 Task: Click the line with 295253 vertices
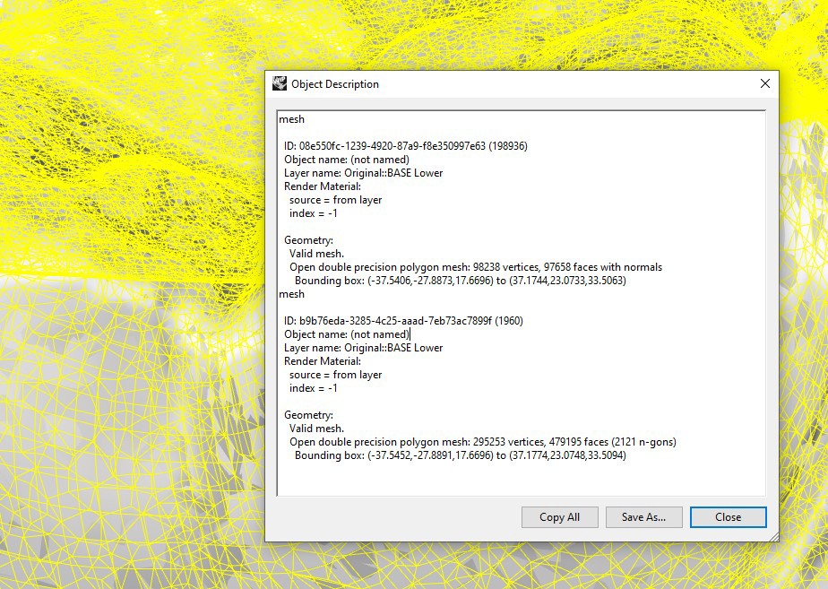(x=482, y=442)
